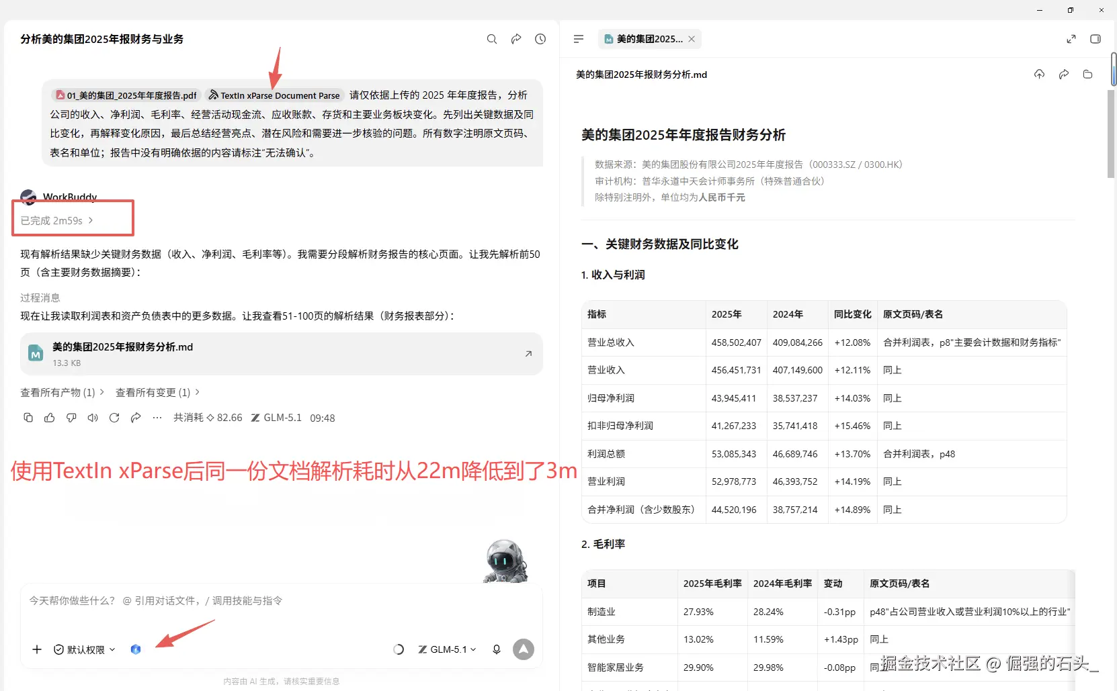Share the conversation via header share icon
The image size is (1117, 691).
pos(516,39)
